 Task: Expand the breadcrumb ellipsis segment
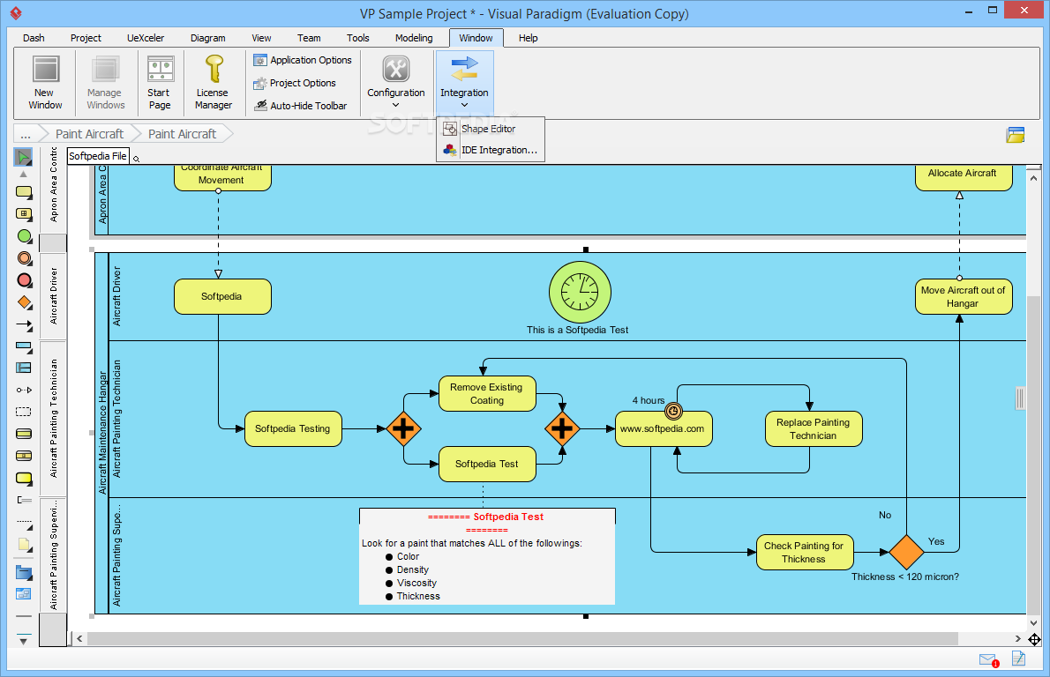[26, 134]
